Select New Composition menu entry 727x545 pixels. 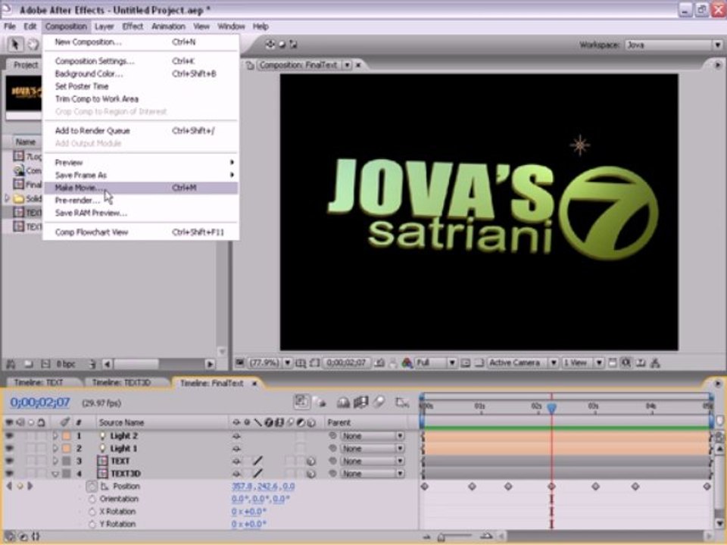[141, 42]
